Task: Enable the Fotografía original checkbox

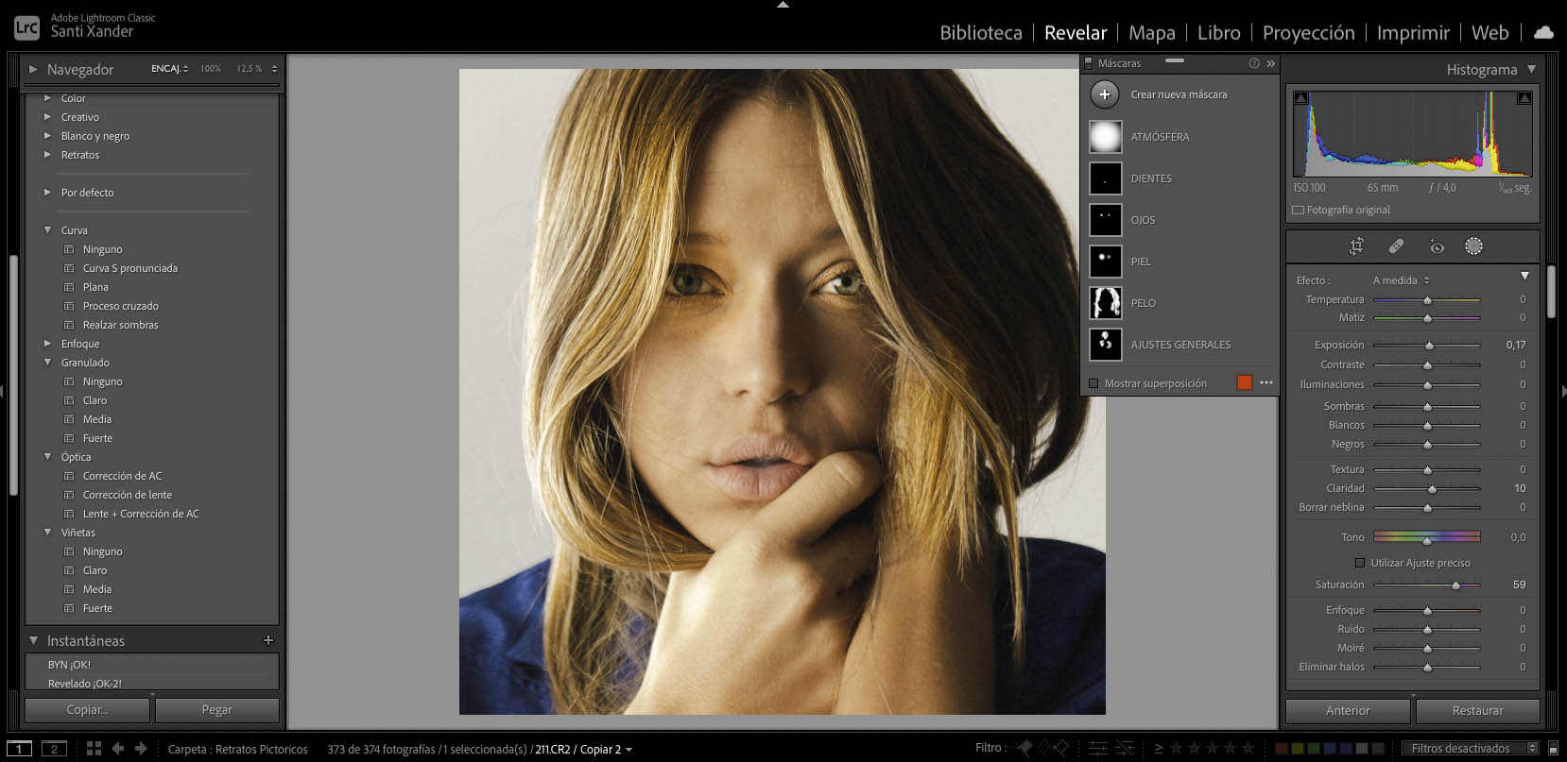Action: 1299,211
